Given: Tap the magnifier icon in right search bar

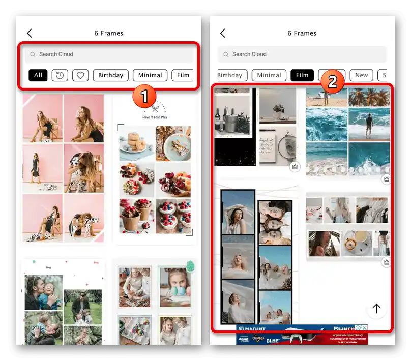Looking at the screenshot, I should pyautogui.click(x=226, y=54).
